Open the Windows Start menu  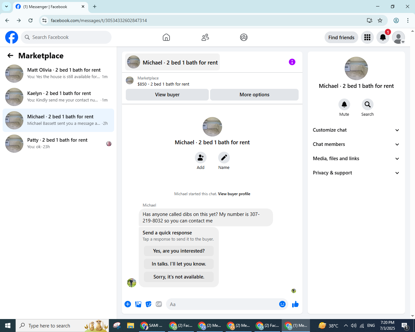tap(8, 326)
